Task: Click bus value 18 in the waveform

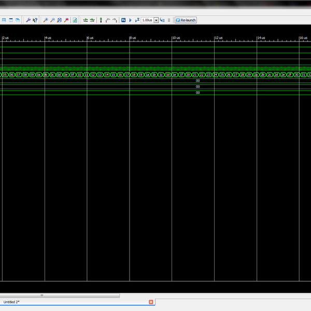Action: 134,75
